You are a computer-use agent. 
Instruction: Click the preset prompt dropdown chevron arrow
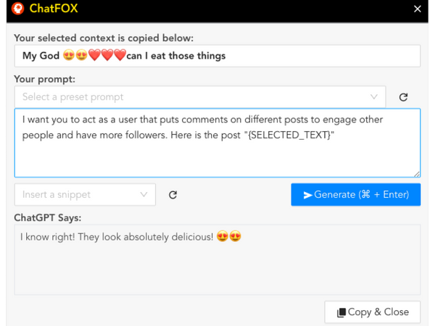pyautogui.click(x=374, y=96)
